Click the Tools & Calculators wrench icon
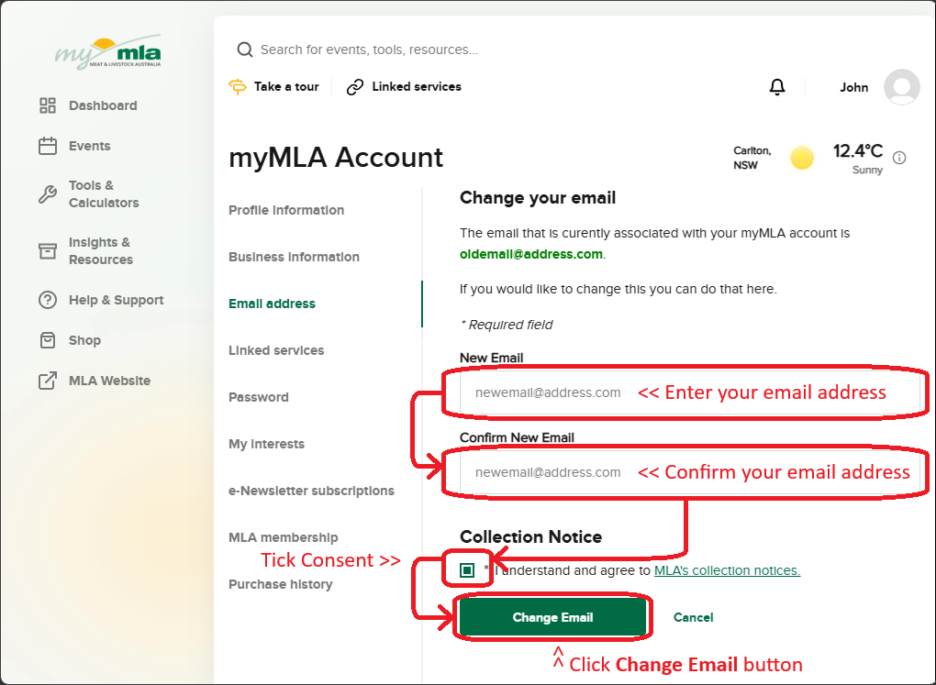Viewport: 936px width, 685px height. coord(47,193)
